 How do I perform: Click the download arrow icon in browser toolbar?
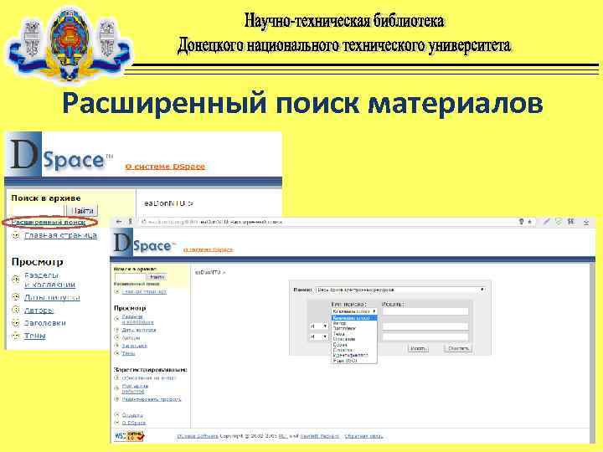(585, 222)
